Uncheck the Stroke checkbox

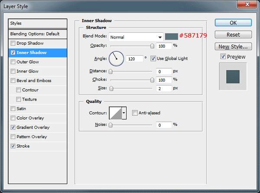pos(13,146)
